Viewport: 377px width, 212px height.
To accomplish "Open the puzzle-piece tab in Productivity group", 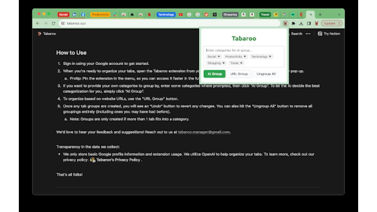I will [x=132, y=15].
